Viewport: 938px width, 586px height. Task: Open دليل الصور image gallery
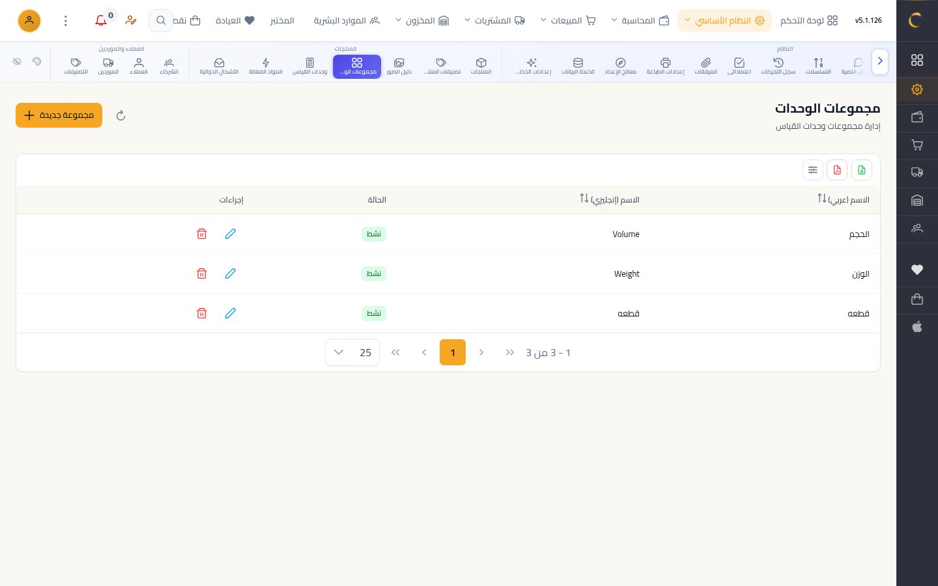(399, 66)
